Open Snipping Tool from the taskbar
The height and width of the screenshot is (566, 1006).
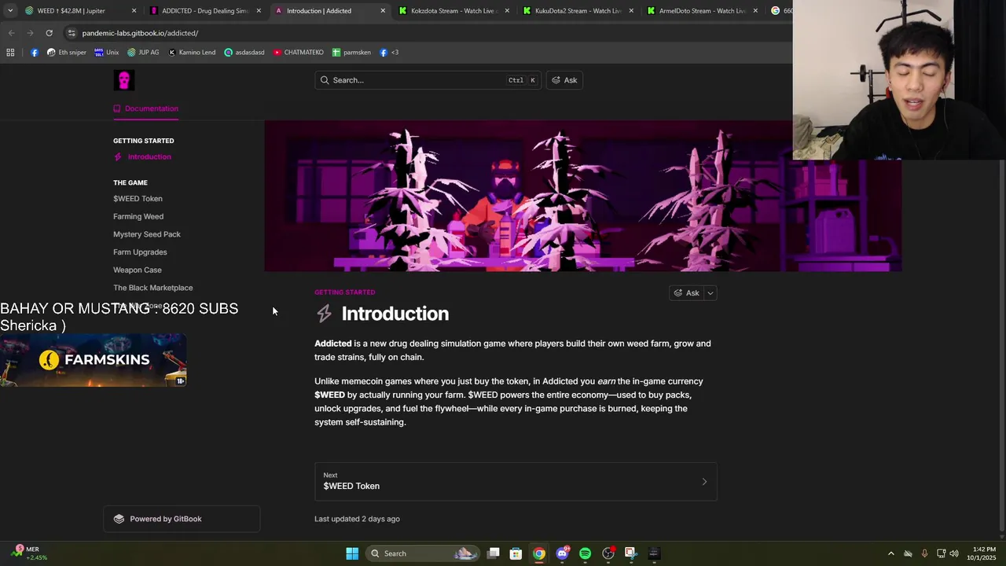click(x=630, y=553)
